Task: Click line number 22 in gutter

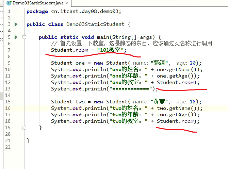Action: [x=8, y=147]
